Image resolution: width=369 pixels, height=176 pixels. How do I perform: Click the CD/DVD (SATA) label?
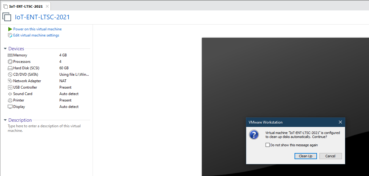tap(26, 75)
